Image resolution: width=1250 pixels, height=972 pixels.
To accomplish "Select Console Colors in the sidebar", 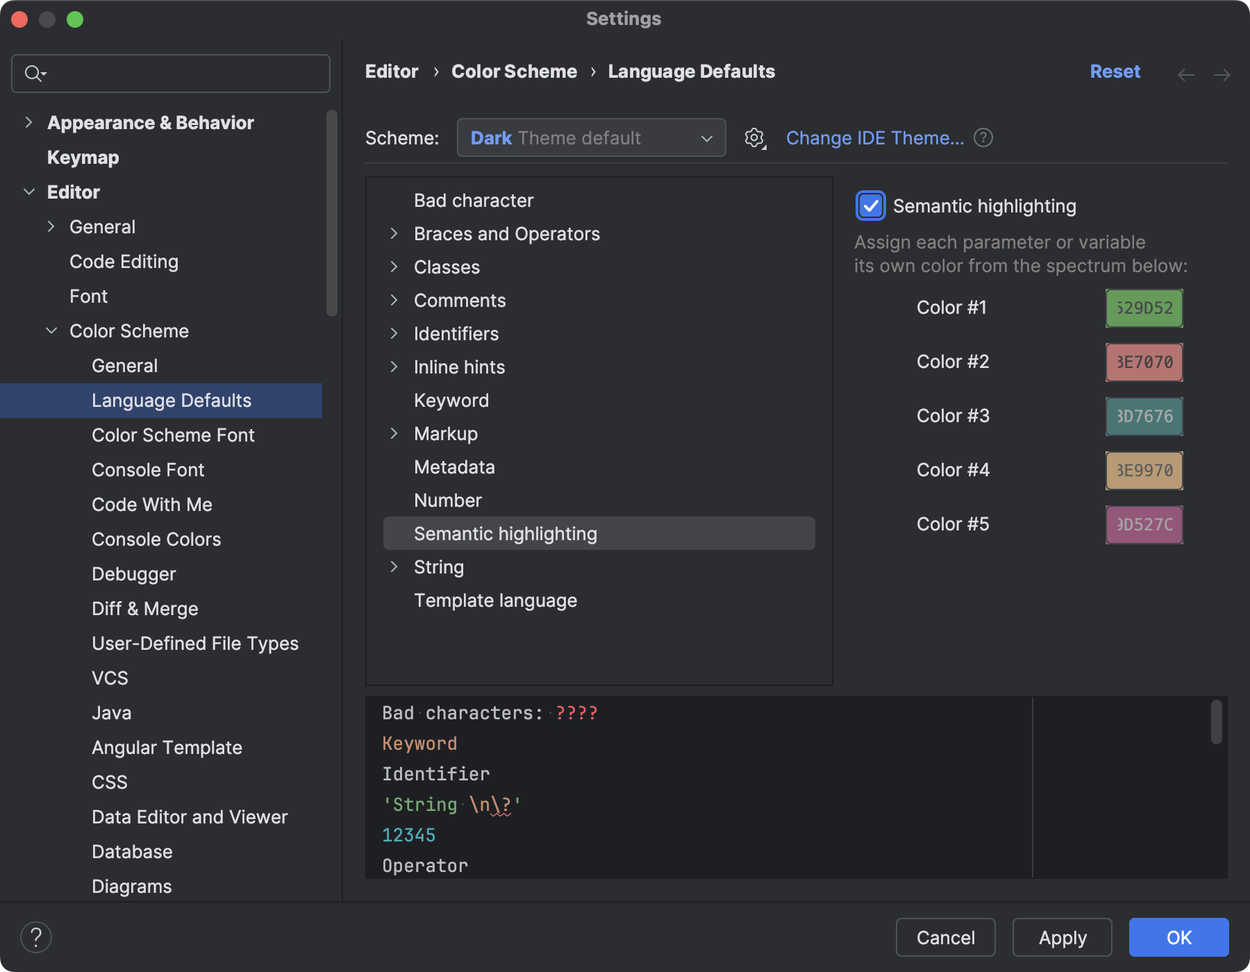I will pyautogui.click(x=156, y=539).
